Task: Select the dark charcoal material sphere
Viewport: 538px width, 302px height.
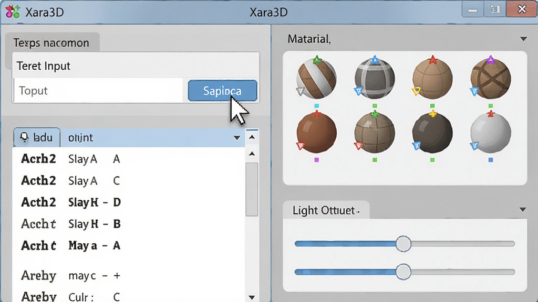Action: (432, 133)
